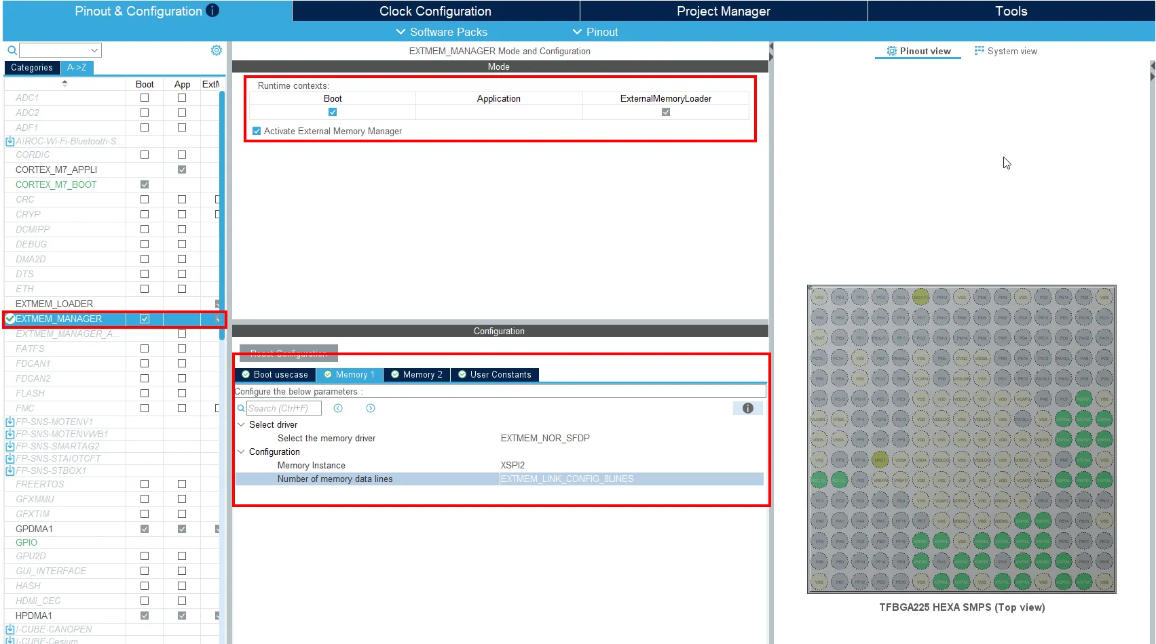The image size is (1156, 644).
Task: Click the download icon beside FP-SNS-STAIOTCFT
Action: (x=10, y=458)
